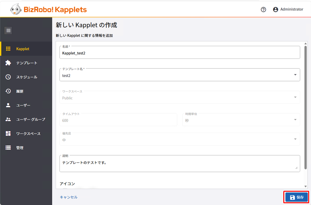The height and width of the screenshot is (205, 311).
Task: Click the BizRobo! Kapplets logo
Action: [49, 10]
